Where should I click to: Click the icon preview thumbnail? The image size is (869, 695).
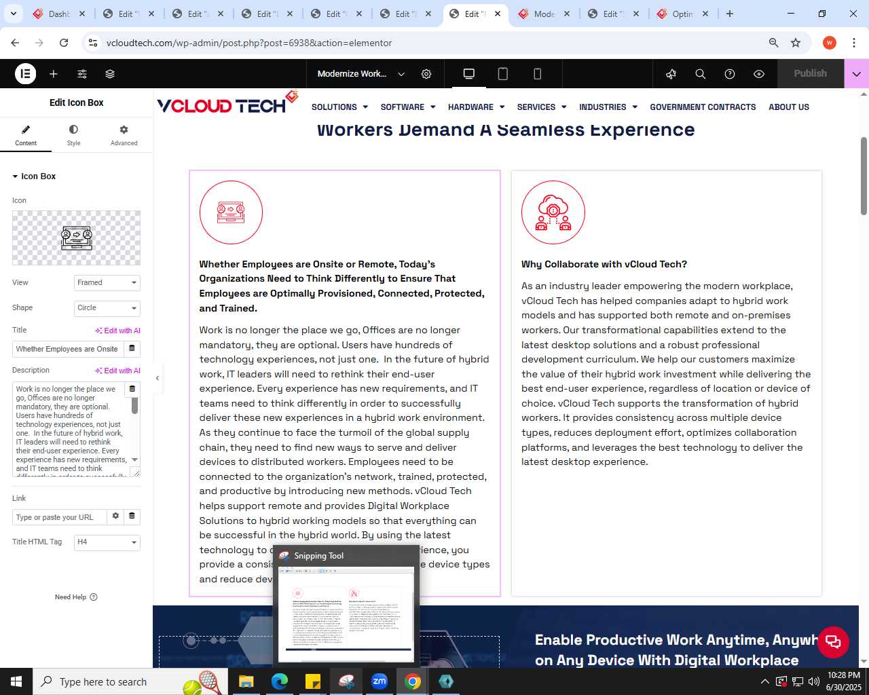click(76, 238)
